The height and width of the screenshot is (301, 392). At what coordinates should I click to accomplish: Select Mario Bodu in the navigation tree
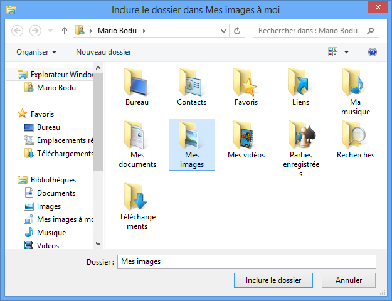pyautogui.click(x=50, y=88)
